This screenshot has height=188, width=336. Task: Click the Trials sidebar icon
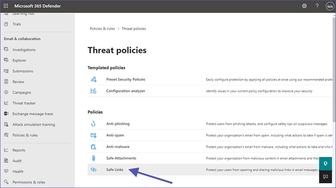[x=6, y=24]
